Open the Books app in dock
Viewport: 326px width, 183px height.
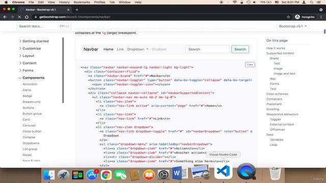[149, 175]
